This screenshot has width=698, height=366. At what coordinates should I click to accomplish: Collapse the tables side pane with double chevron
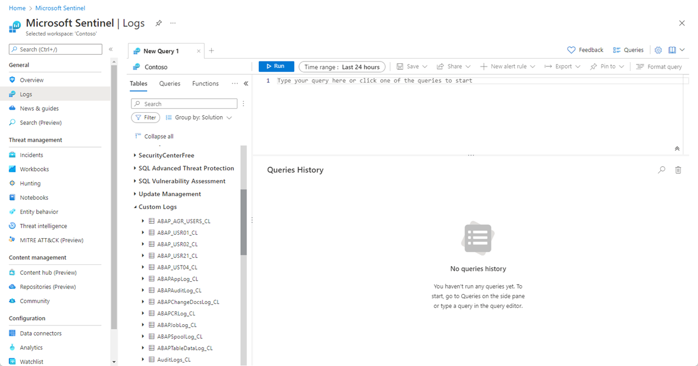(x=246, y=84)
